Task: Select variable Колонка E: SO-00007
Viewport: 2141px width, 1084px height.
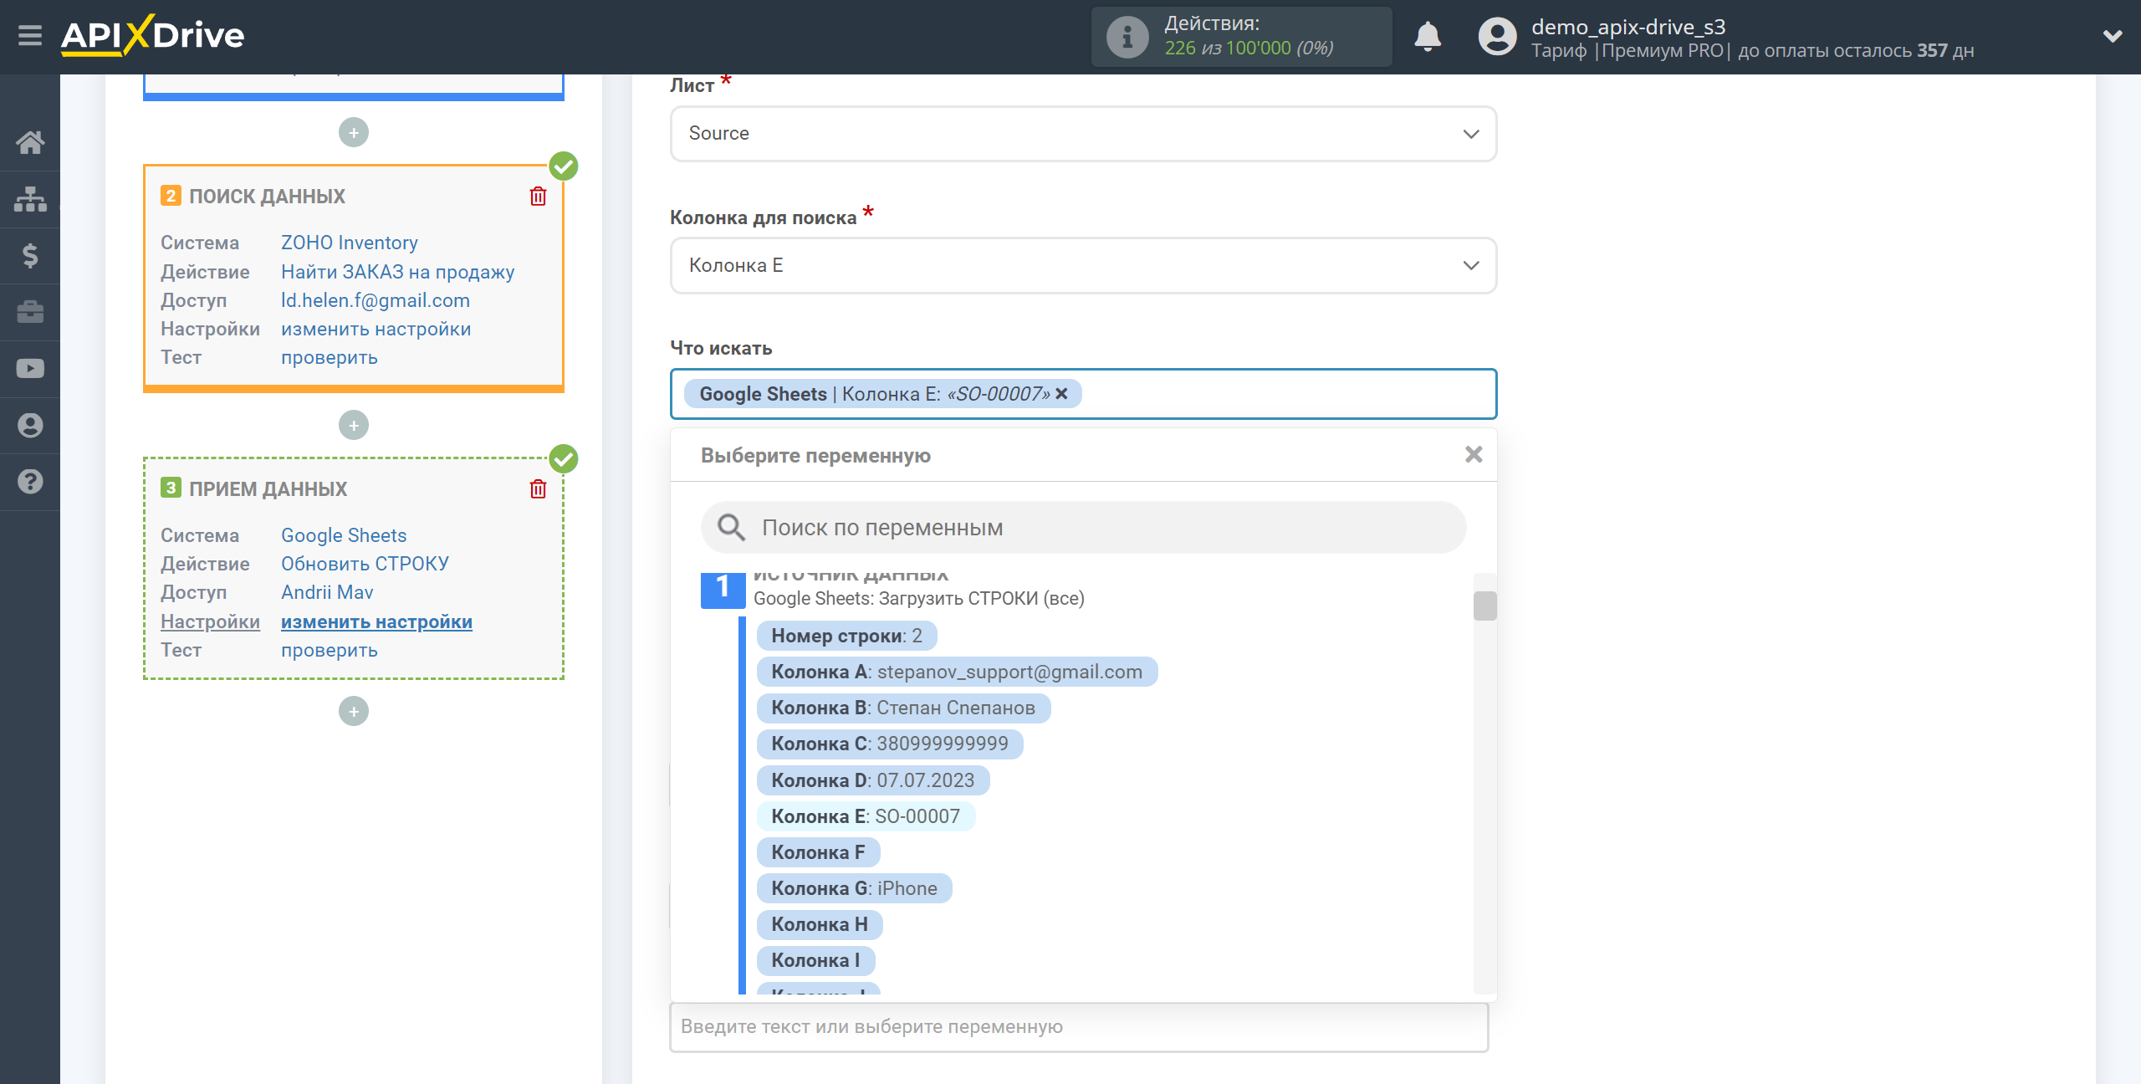Action: (x=866, y=816)
